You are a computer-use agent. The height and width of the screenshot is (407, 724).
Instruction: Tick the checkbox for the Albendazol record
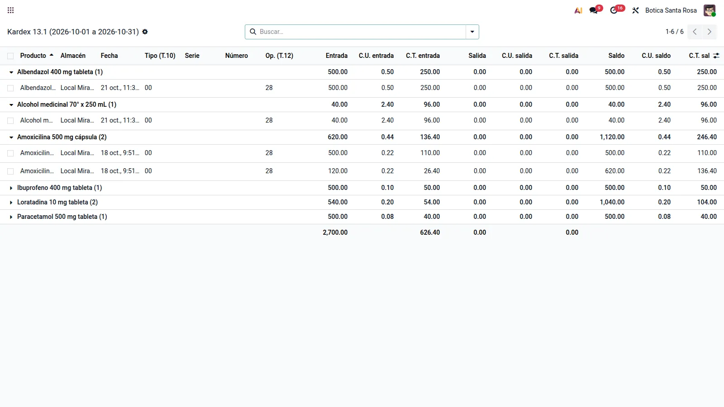10,88
